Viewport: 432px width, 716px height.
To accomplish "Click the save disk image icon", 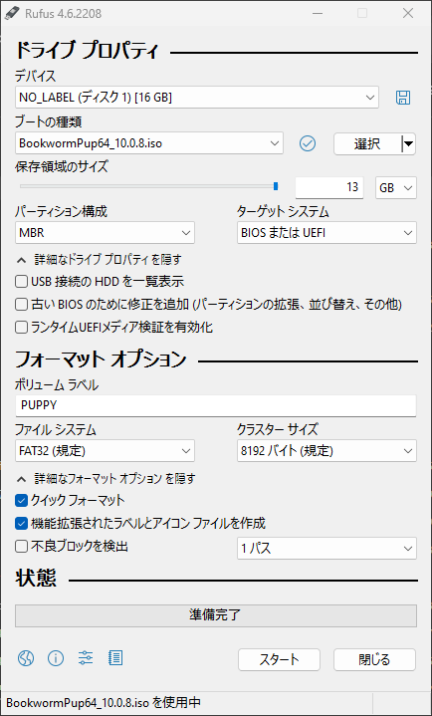I will tap(402, 98).
